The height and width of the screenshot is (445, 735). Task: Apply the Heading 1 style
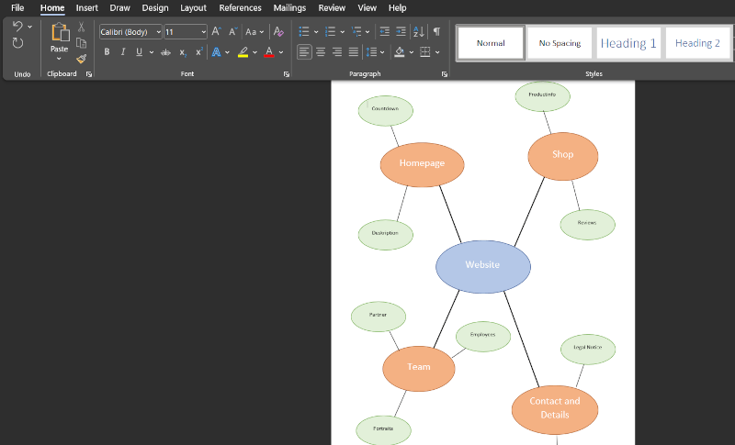[628, 43]
